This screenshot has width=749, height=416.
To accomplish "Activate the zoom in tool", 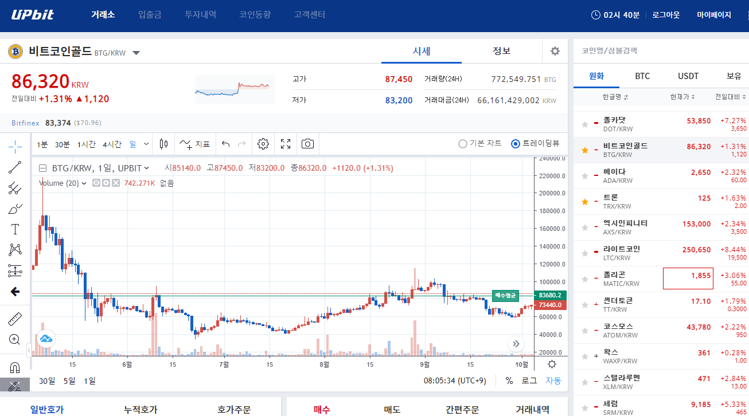I will pos(15,340).
